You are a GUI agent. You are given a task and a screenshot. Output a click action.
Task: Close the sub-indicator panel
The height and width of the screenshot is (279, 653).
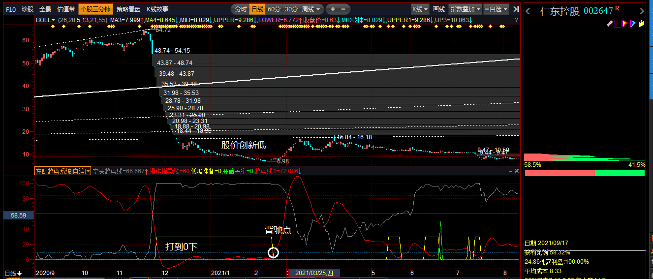click(517, 171)
